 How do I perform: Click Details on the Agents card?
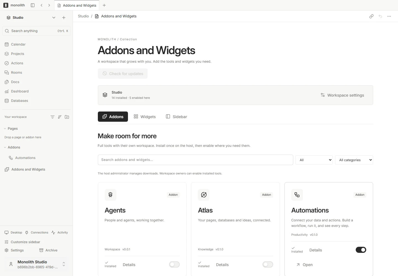coord(129,265)
